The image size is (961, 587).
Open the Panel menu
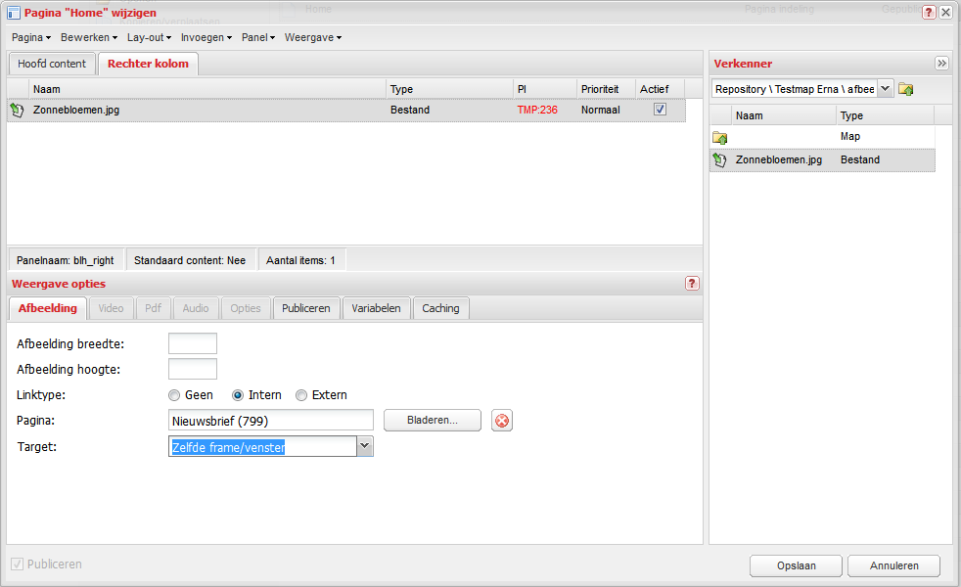click(x=258, y=37)
